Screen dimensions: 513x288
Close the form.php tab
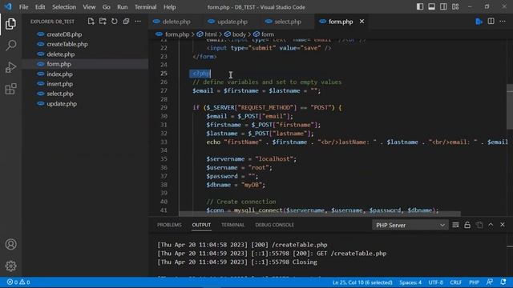pyautogui.click(x=362, y=22)
